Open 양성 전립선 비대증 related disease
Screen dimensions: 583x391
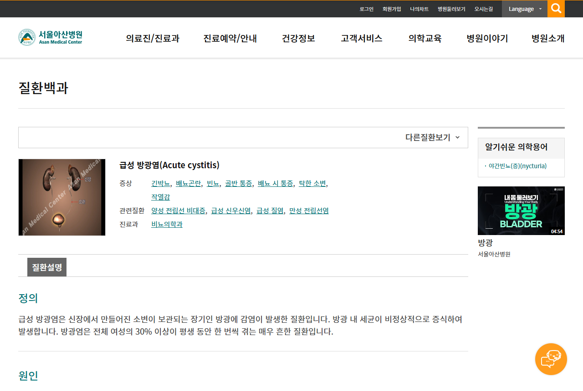(x=179, y=211)
